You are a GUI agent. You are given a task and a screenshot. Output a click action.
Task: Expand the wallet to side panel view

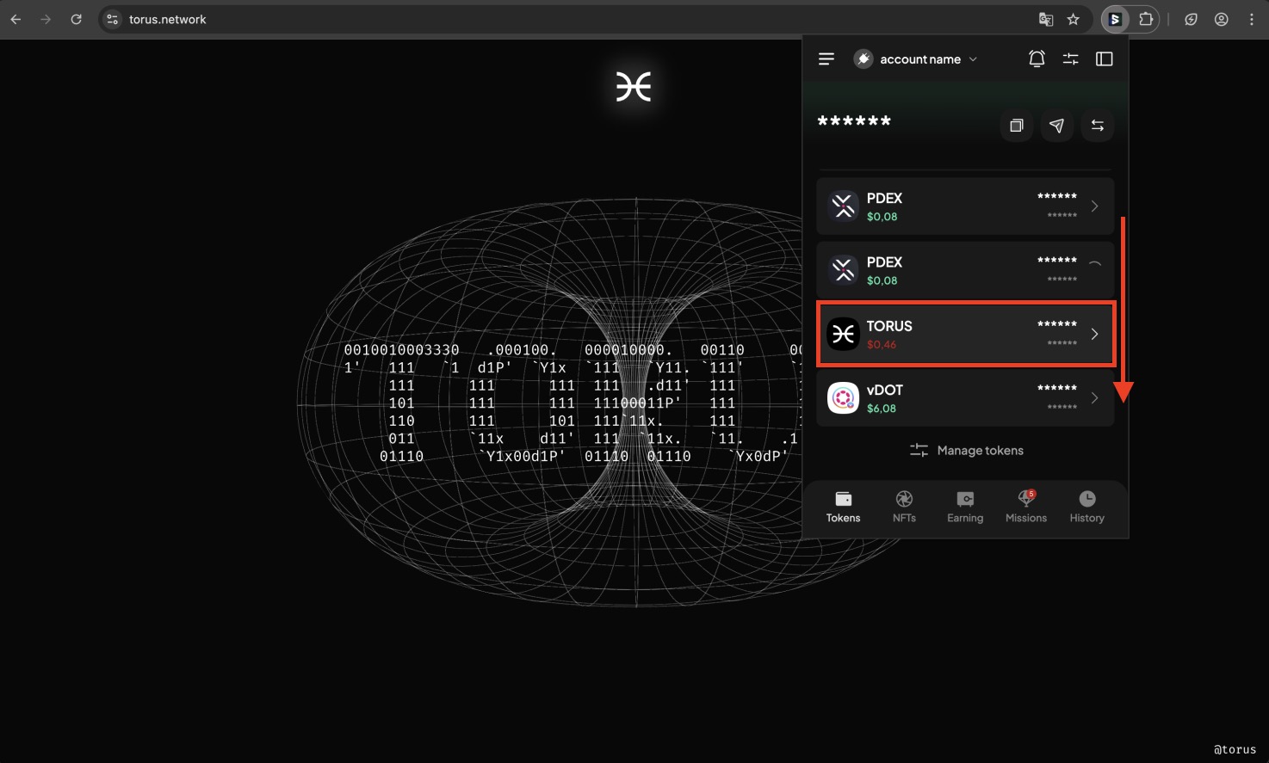[1105, 58]
